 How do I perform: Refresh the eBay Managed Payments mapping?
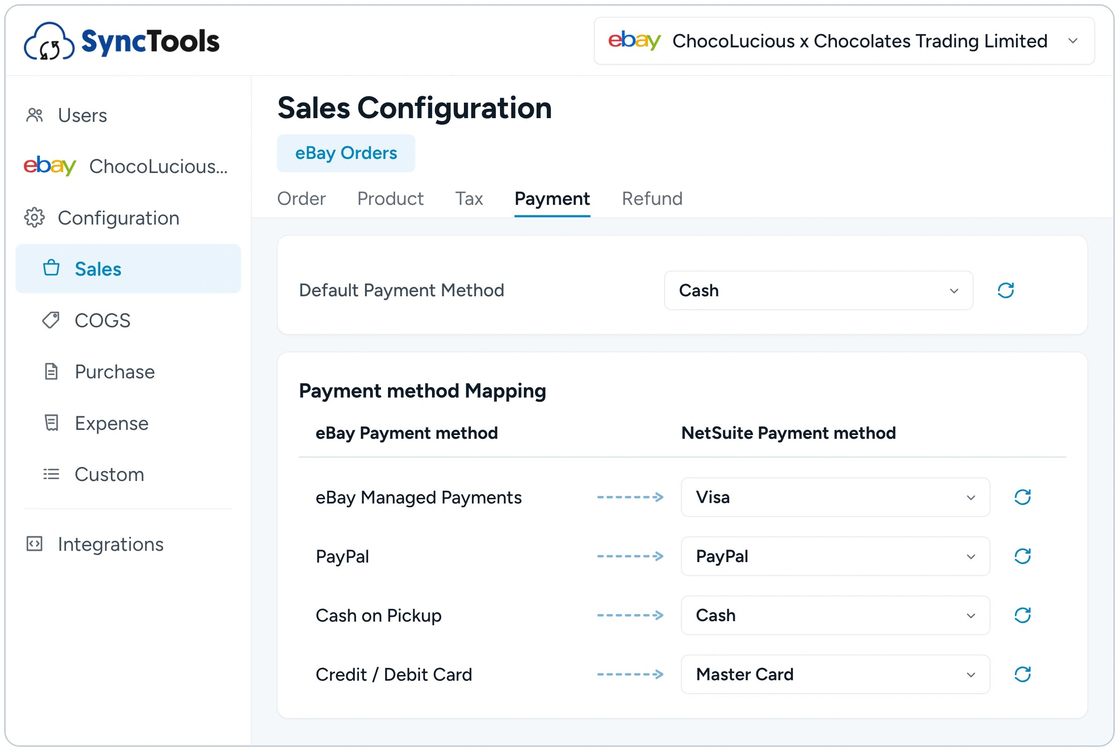coord(1022,497)
